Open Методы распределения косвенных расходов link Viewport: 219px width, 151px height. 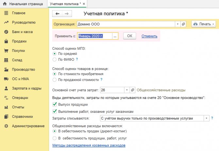89,145
